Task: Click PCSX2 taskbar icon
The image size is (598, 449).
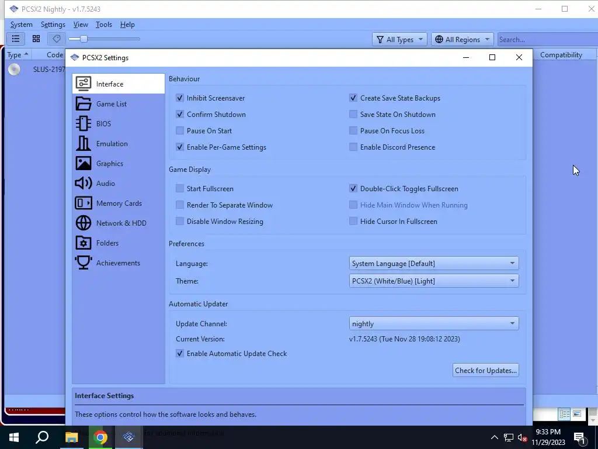Action: [129, 437]
